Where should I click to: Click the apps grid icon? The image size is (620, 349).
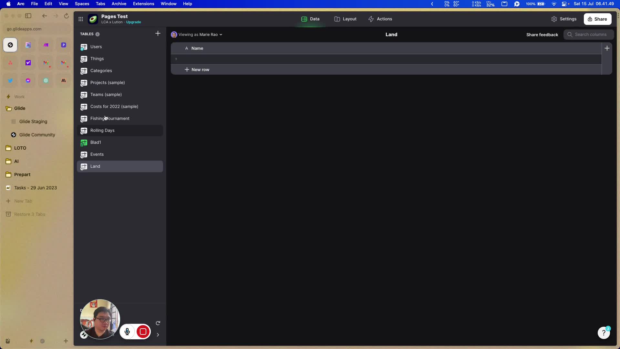click(81, 19)
